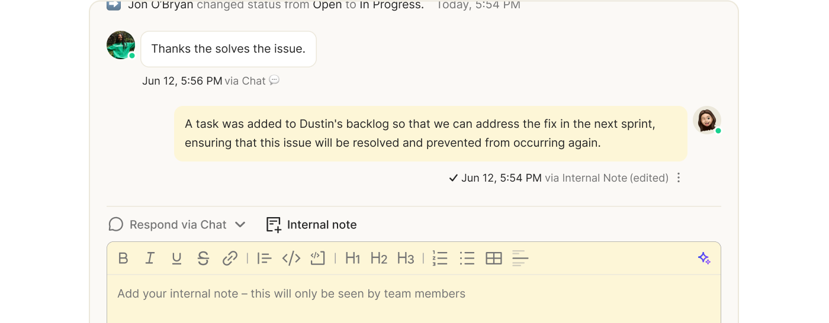Open the AI sparkle assistant

(704, 258)
